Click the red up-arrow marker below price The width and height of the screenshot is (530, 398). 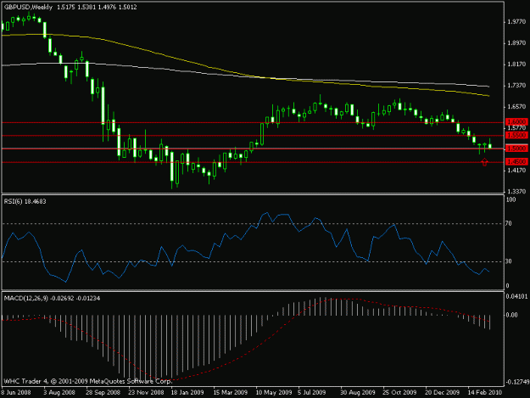(485, 163)
